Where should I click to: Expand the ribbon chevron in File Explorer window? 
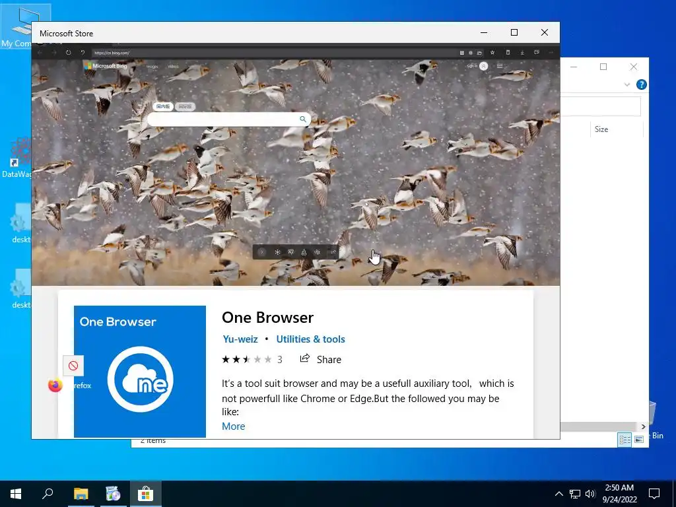click(627, 84)
